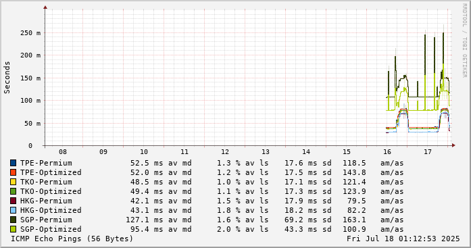Click the HKG-Optimized light blue legend swatch
Image resolution: width=471 pixels, height=248 pixels.
pos(13,210)
